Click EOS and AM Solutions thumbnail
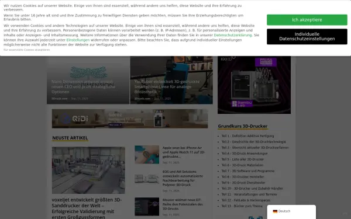Screen dimensions: 351x219 pos(147,179)
